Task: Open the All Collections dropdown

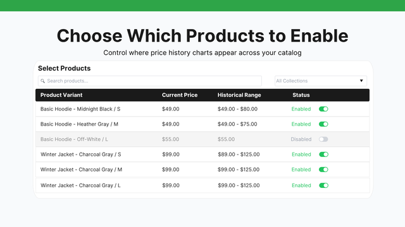Action: pyautogui.click(x=321, y=81)
